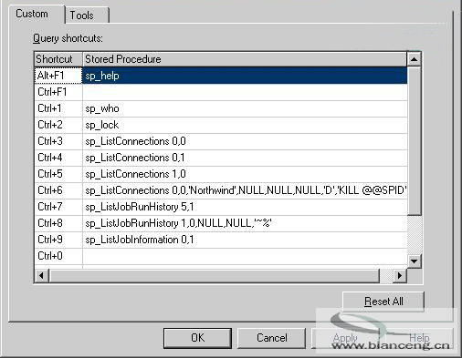Image resolution: width=462 pixels, height=358 pixels.
Task: Click the horizontal scrollbar thumb
Action: pyautogui.click(x=215, y=276)
